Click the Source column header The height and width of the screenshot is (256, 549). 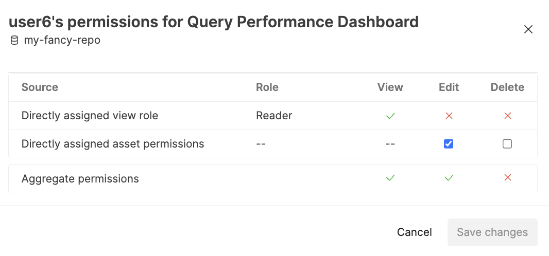[40, 87]
